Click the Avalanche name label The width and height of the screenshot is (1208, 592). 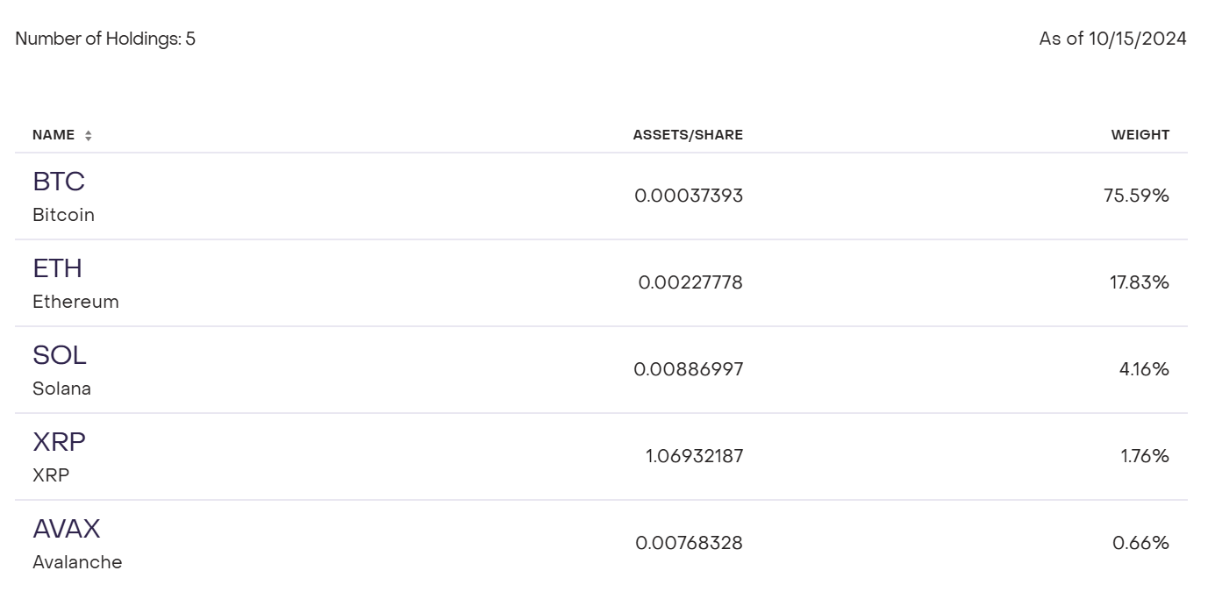tap(77, 562)
